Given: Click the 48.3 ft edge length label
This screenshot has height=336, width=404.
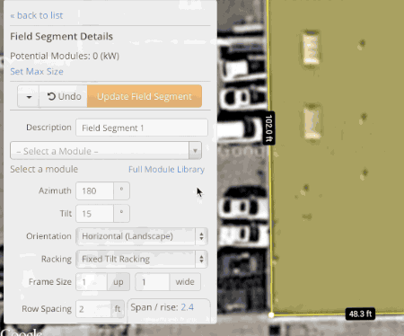Looking at the screenshot, I should [x=360, y=314].
